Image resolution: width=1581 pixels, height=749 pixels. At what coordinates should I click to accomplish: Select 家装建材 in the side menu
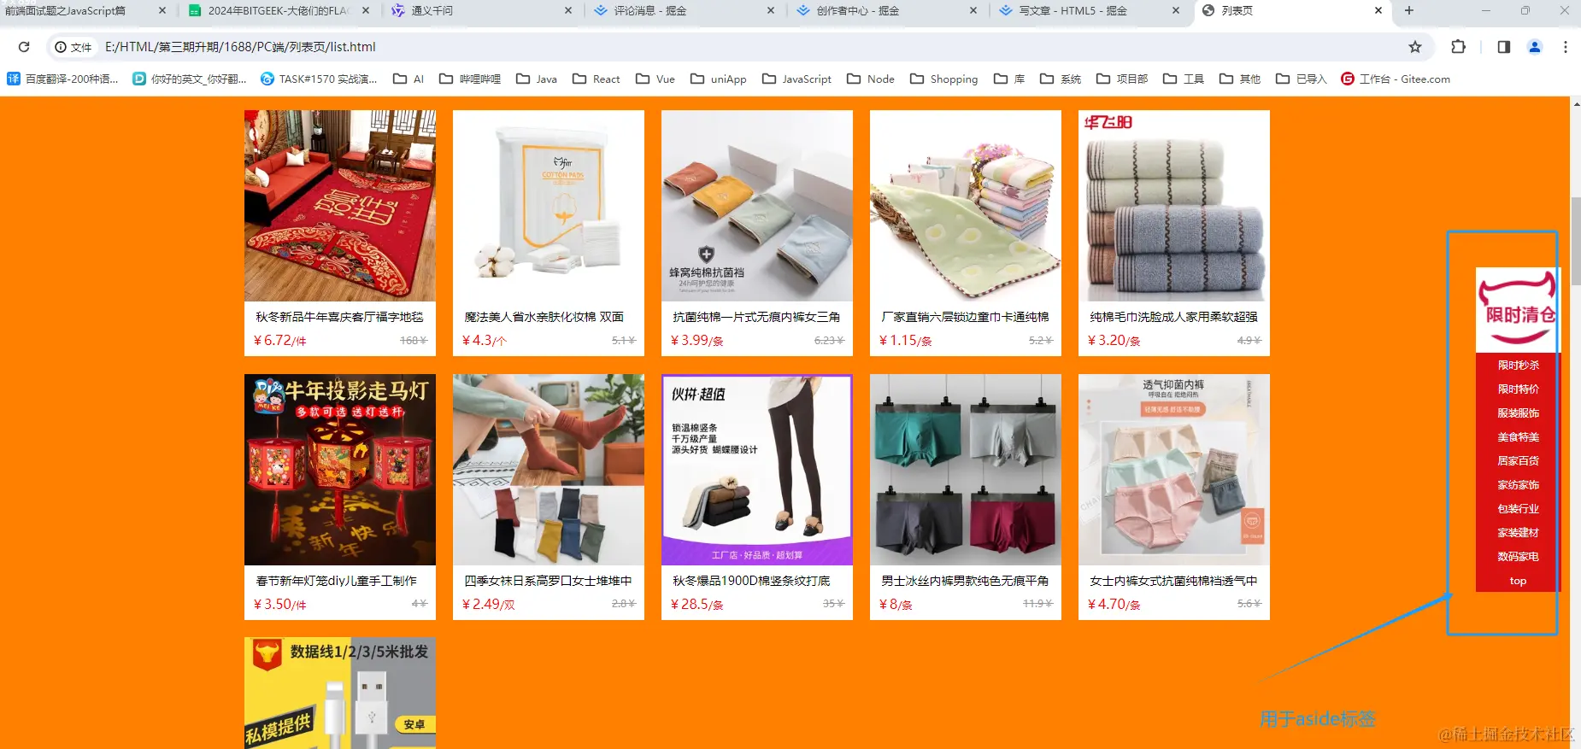(x=1518, y=532)
